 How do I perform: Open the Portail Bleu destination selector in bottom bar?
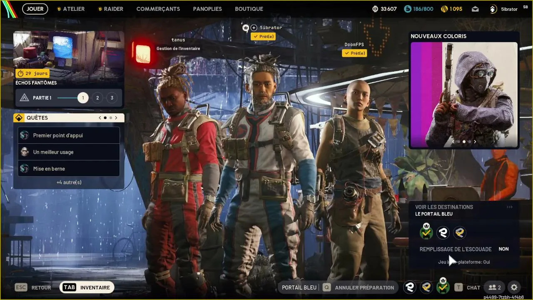pyautogui.click(x=299, y=287)
